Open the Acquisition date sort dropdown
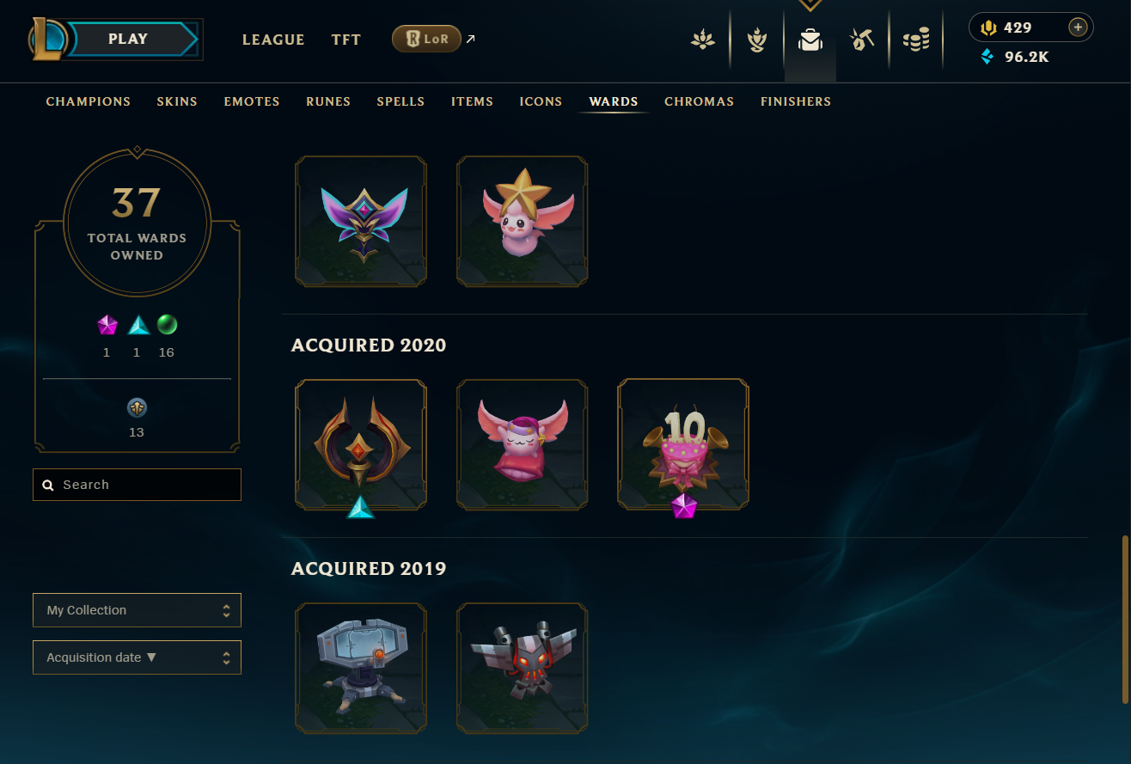 click(x=137, y=657)
